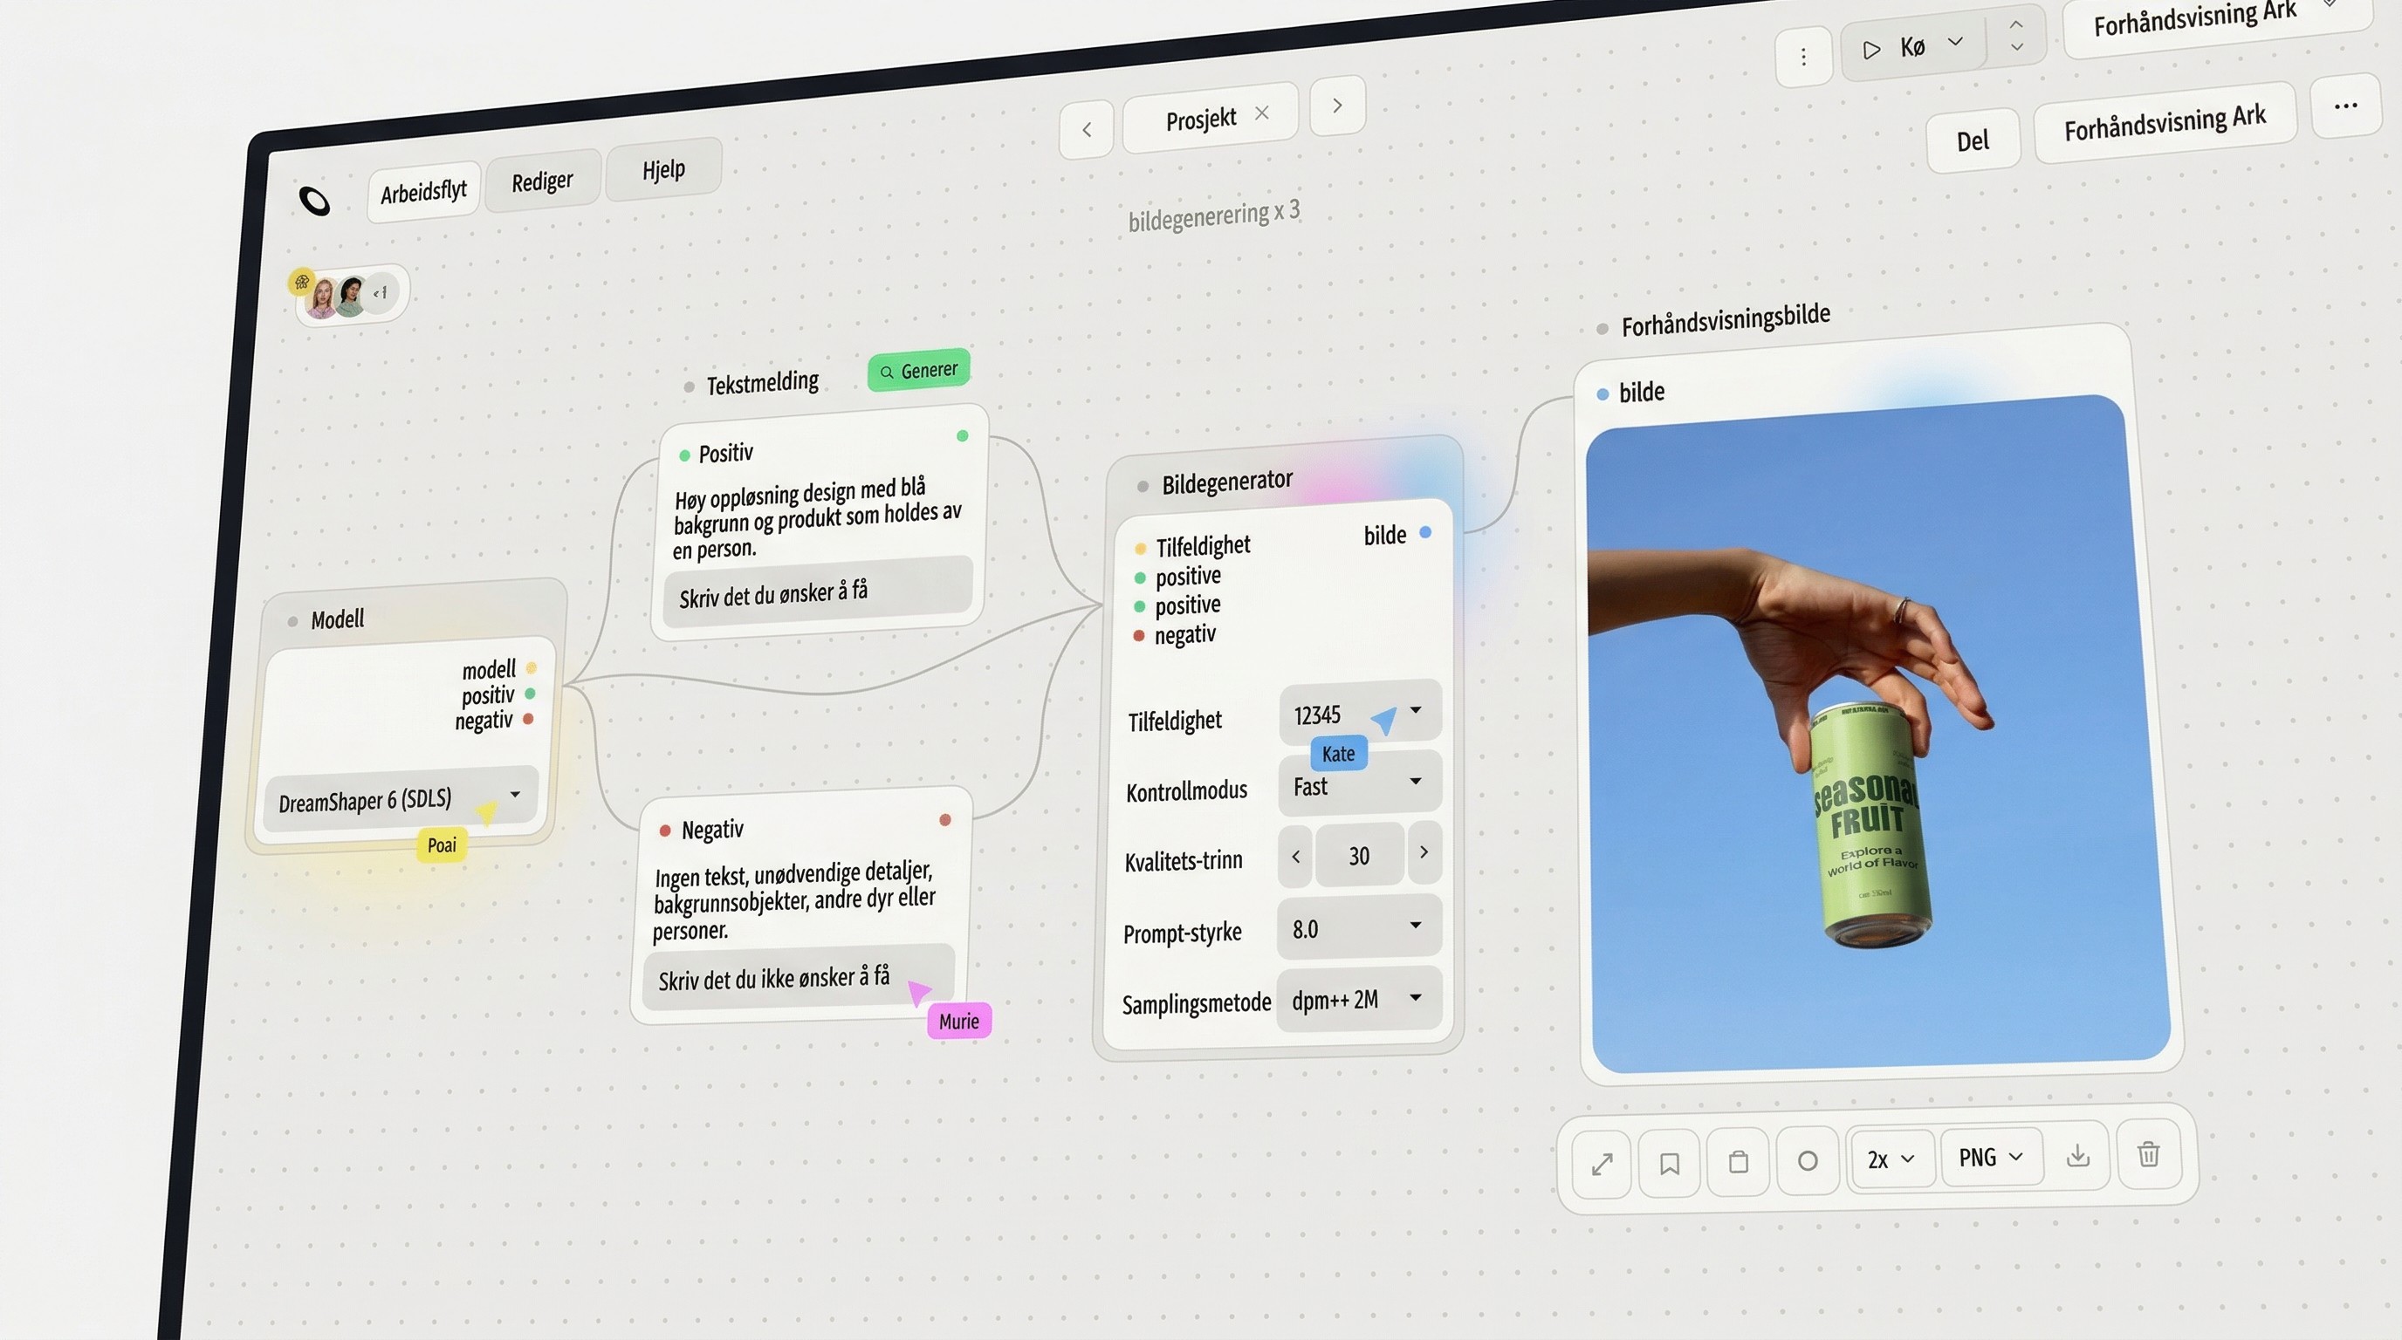Toggle the green status dot on Positiv node
The width and height of the screenshot is (2402, 1340).
coord(963,436)
